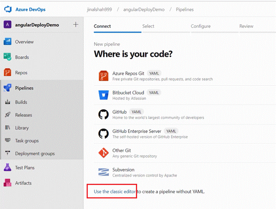Go to Boards in the sidebar

[x=22, y=57]
